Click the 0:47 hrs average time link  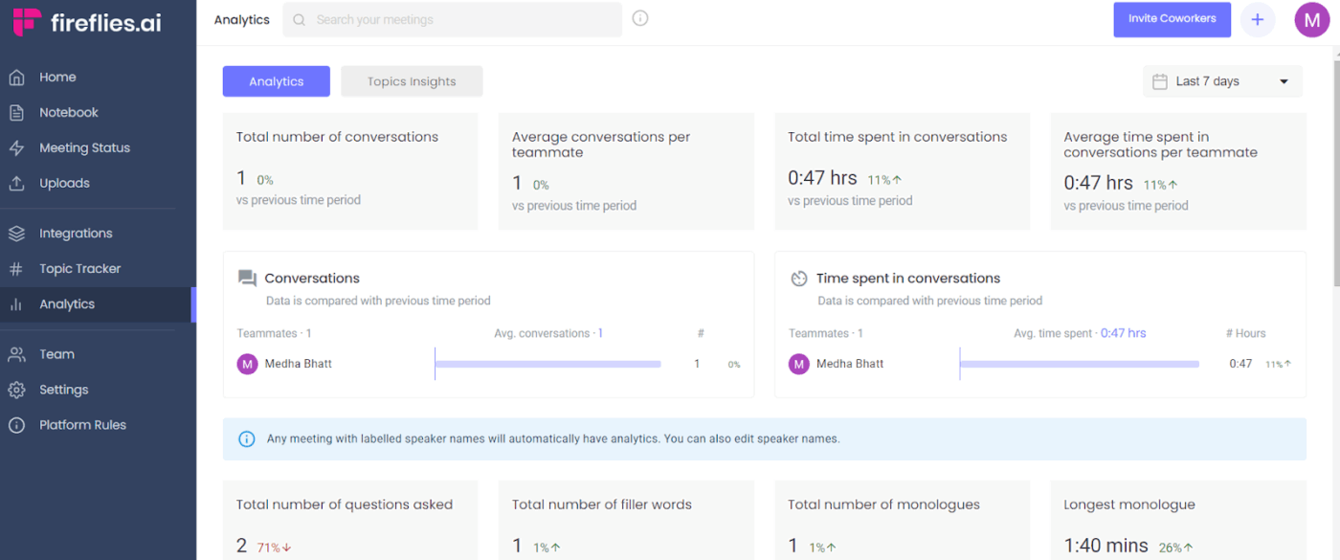1123,333
